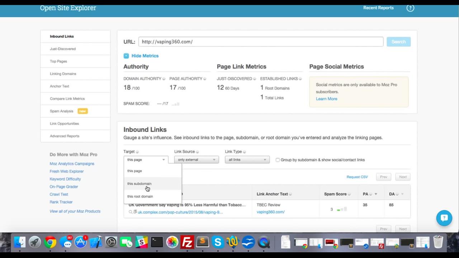Image resolution: width=459 pixels, height=258 pixels.
Task: Show the Link Source info icon
Action: (x=197, y=152)
